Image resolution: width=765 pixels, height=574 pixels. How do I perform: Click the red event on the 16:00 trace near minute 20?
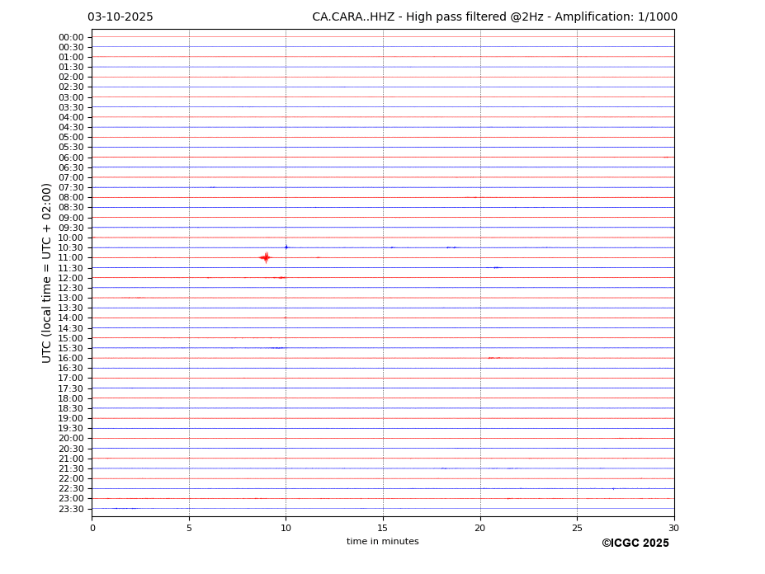coord(493,358)
